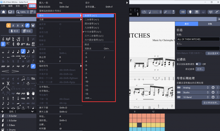This screenshot has height=131, width=220.
Task: Click the guitar cable line-in icon
Action: [x=217, y=12]
